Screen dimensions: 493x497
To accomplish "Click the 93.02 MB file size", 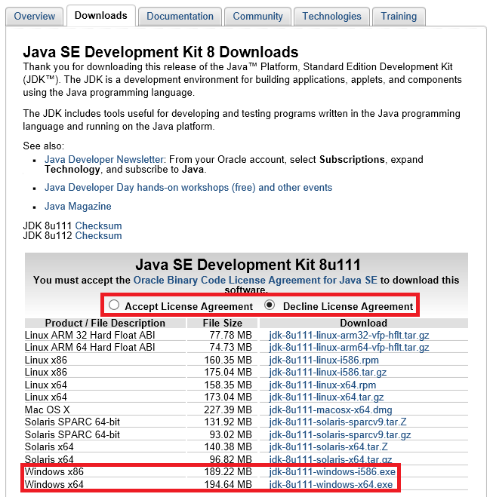I will 230,435.
